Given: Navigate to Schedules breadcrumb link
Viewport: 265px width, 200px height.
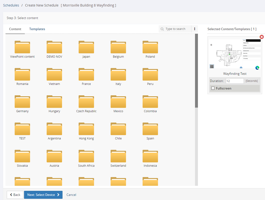Looking at the screenshot, I should coord(11,5).
